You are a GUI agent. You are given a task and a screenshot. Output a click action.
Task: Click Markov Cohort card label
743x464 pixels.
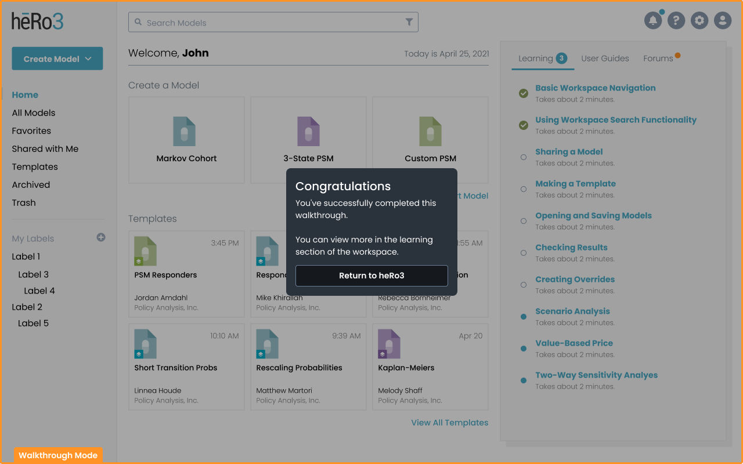click(x=186, y=158)
